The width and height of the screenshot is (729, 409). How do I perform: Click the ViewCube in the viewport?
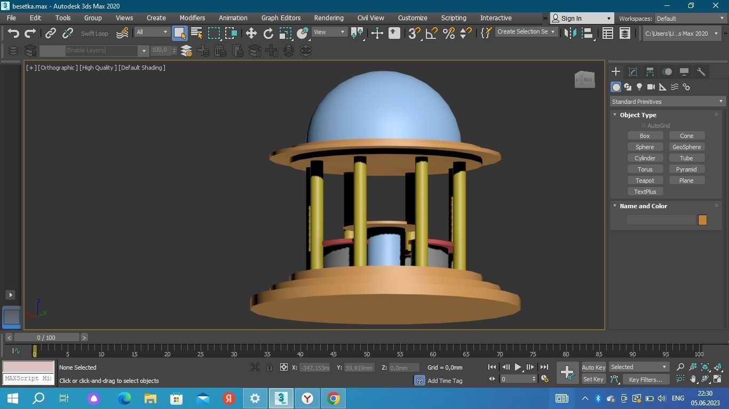[584, 79]
